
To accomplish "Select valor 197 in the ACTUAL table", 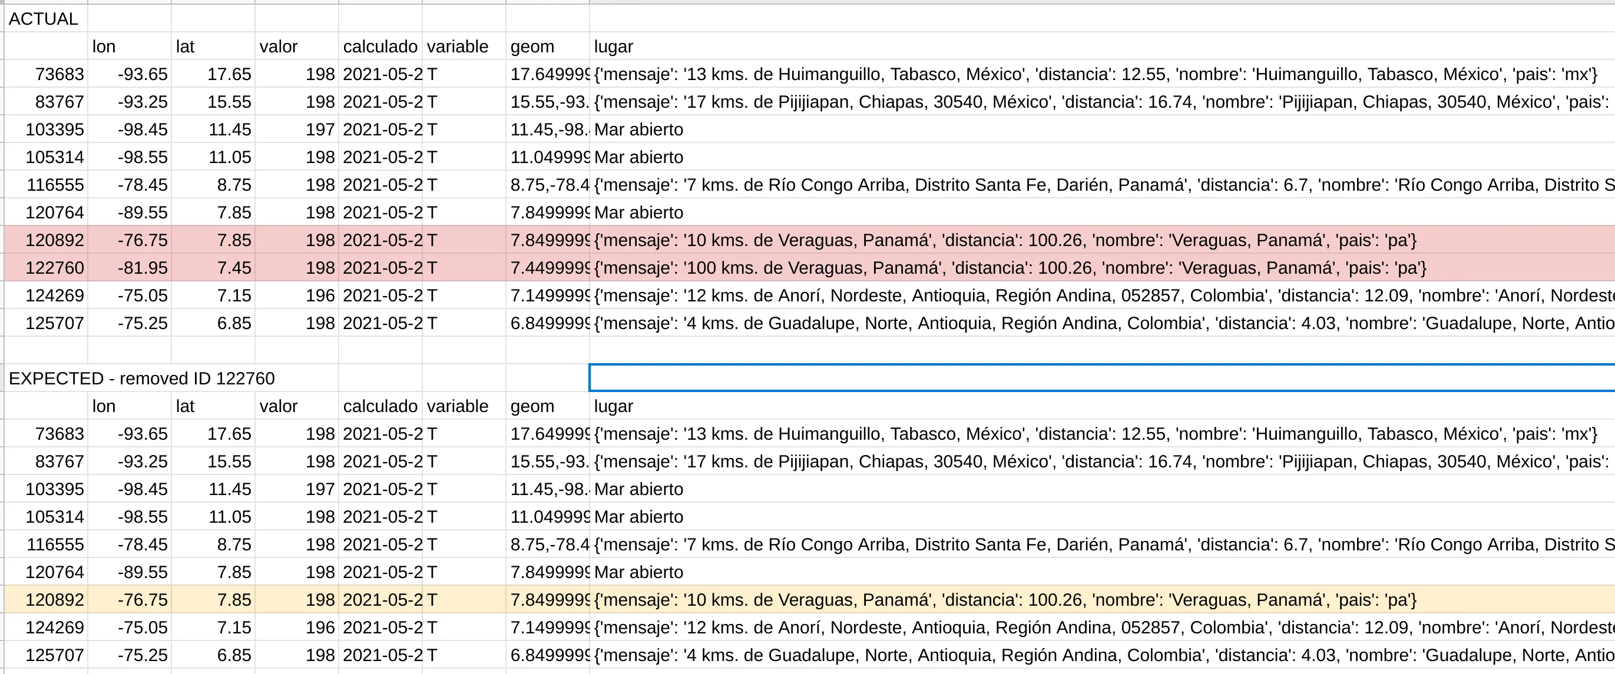I will pos(320,129).
